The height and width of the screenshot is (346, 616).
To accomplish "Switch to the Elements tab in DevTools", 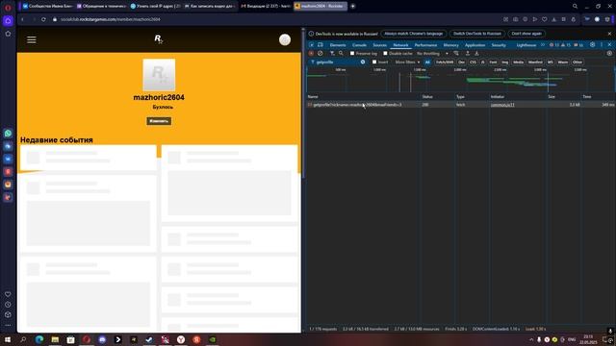I will coord(338,45).
